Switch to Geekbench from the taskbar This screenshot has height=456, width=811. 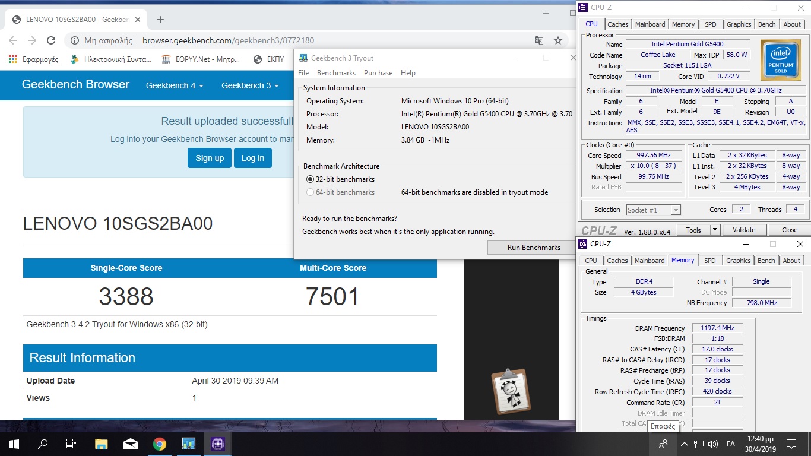point(189,444)
